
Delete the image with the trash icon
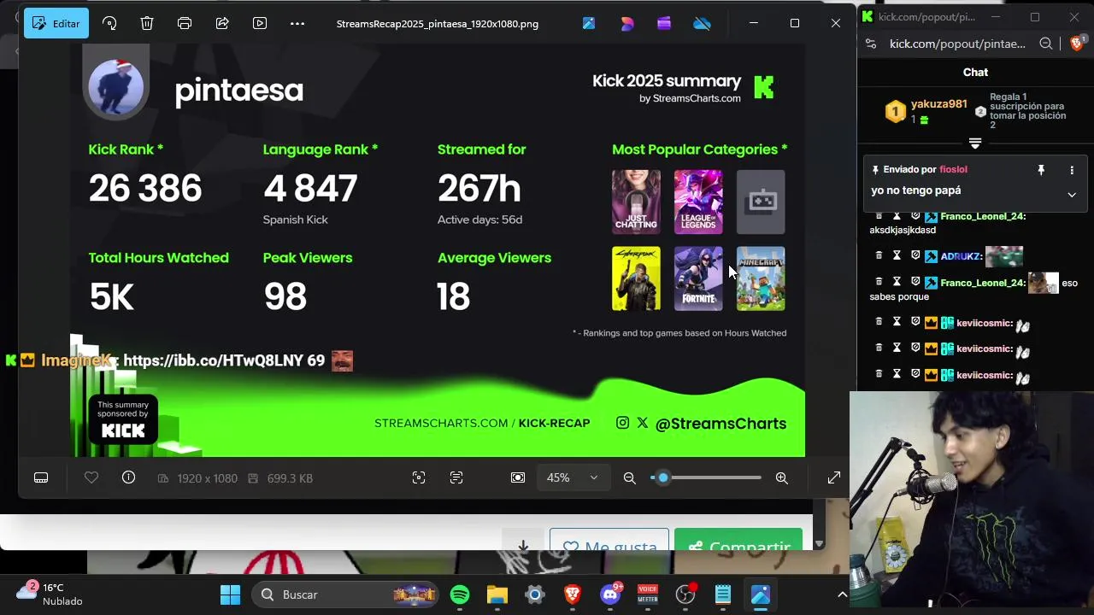[x=147, y=23]
